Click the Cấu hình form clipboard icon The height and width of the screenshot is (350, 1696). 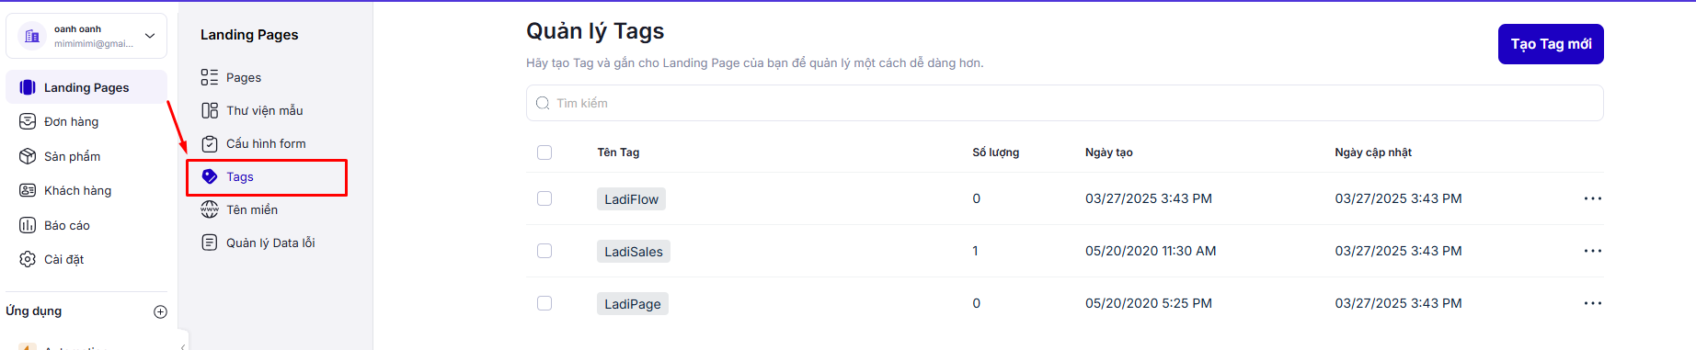click(x=210, y=143)
